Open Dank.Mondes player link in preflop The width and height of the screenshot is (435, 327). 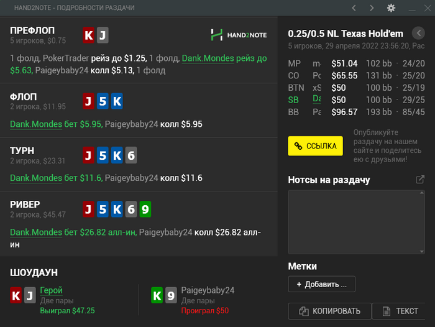(208, 58)
